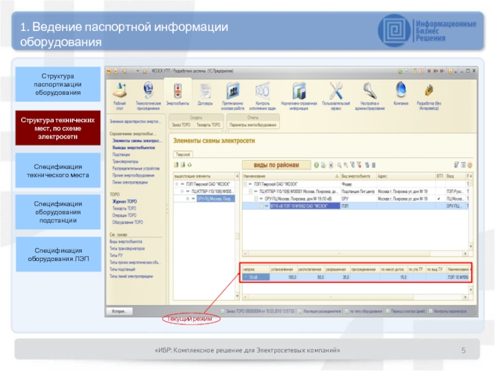Viewport: 495px width, 371px height.
Task: Open Журнал ТОРО in sidebar
Action: pyautogui.click(x=124, y=202)
